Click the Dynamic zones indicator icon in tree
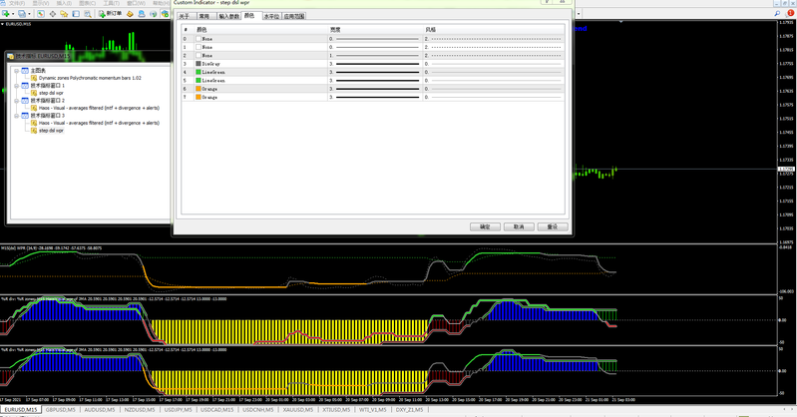This screenshot has width=797, height=417. pyautogui.click(x=33, y=78)
